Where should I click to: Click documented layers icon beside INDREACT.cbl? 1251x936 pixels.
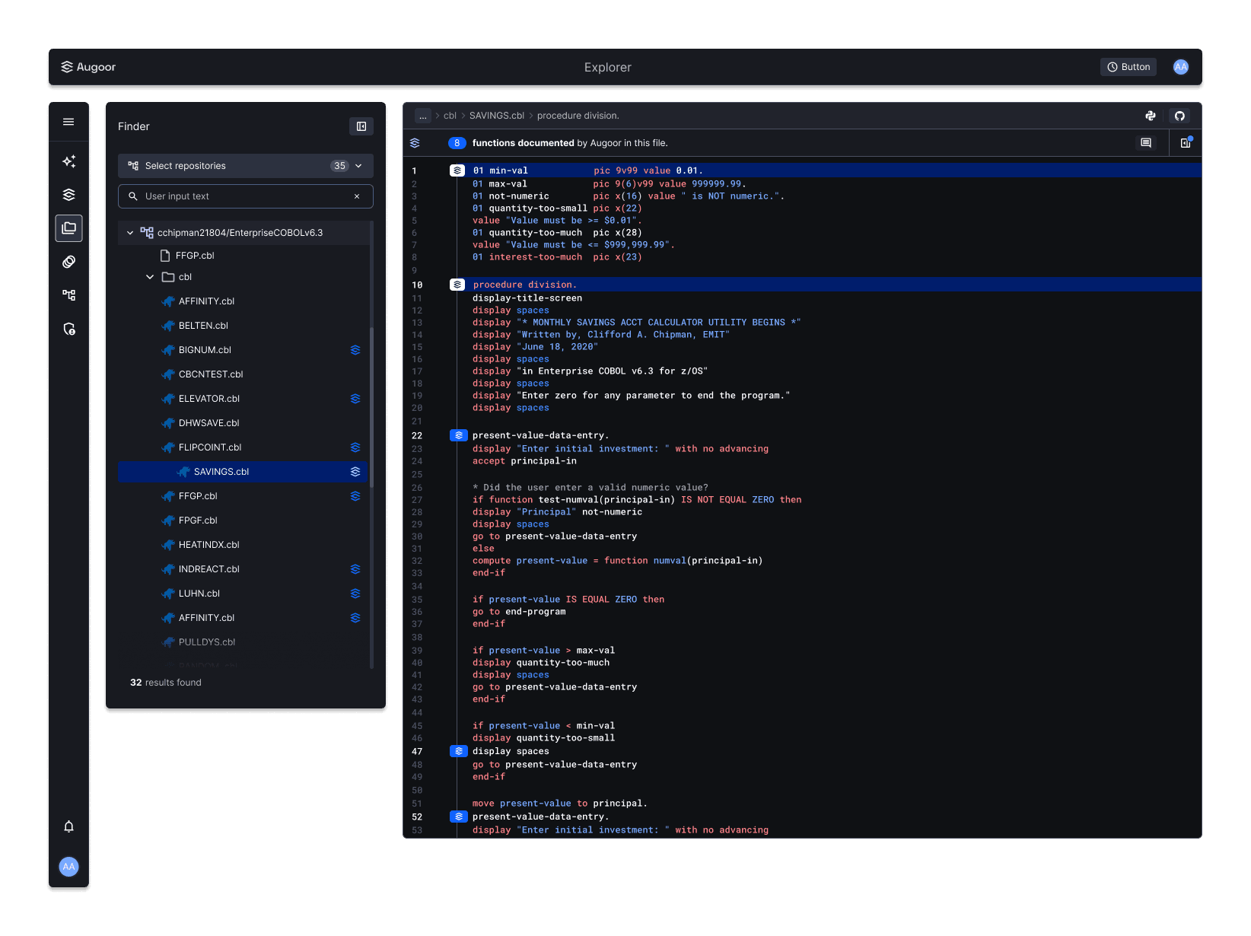click(355, 569)
